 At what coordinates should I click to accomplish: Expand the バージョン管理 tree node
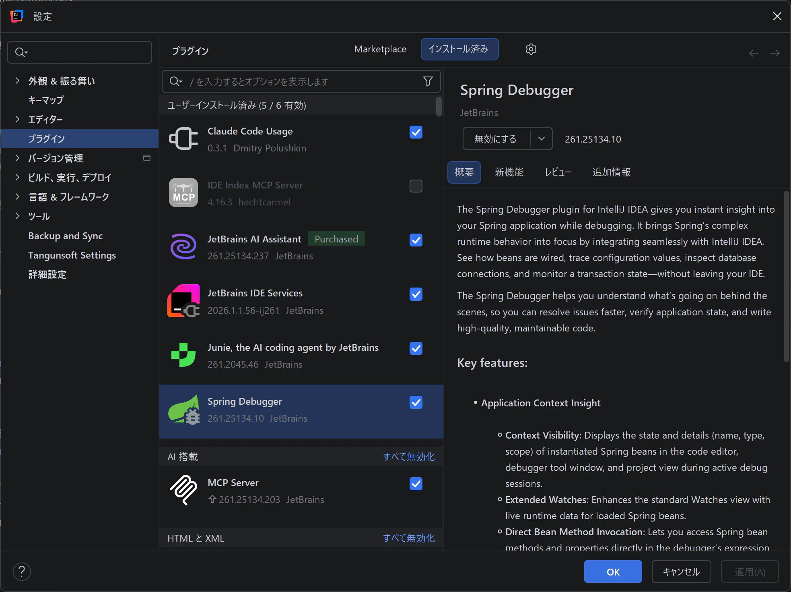coord(17,158)
